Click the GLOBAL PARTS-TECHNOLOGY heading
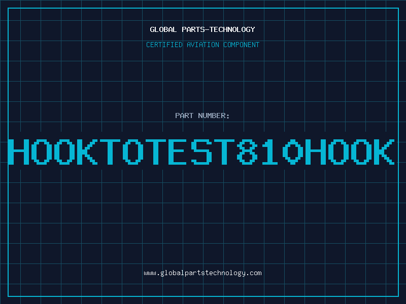Image resolution: width=406 pixels, height=304 pixels. pos(202,29)
